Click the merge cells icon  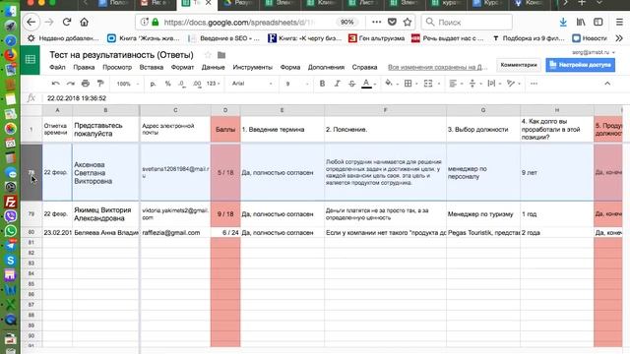coord(428,84)
